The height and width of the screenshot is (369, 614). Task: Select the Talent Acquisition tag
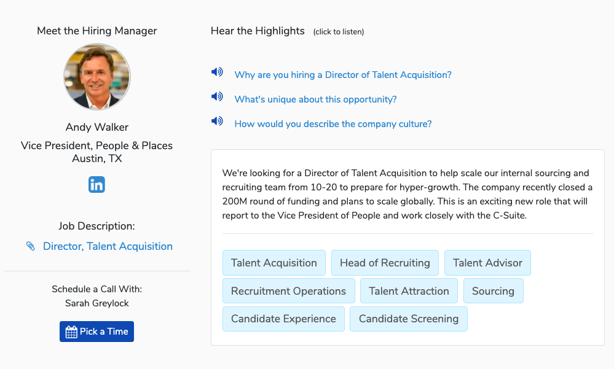click(274, 263)
